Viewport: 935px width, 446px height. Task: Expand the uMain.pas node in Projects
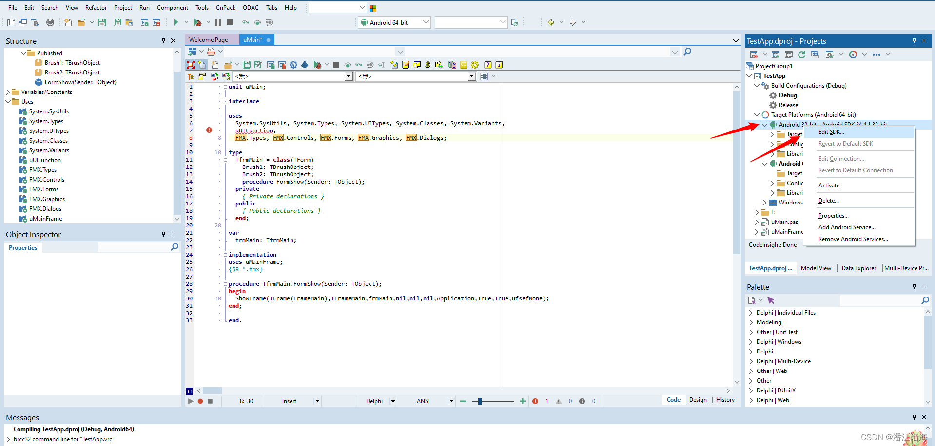[757, 222]
